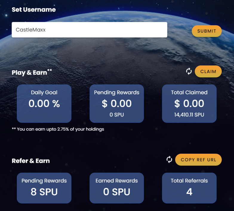Submit the CastleMaxx username
Viewport: 234px width, 211px height.
coord(207,31)
